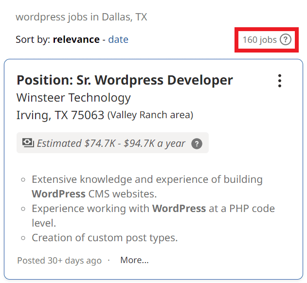Select the relevance sort option
Screen dimensions: 307x283
click(x=76, y=39)
